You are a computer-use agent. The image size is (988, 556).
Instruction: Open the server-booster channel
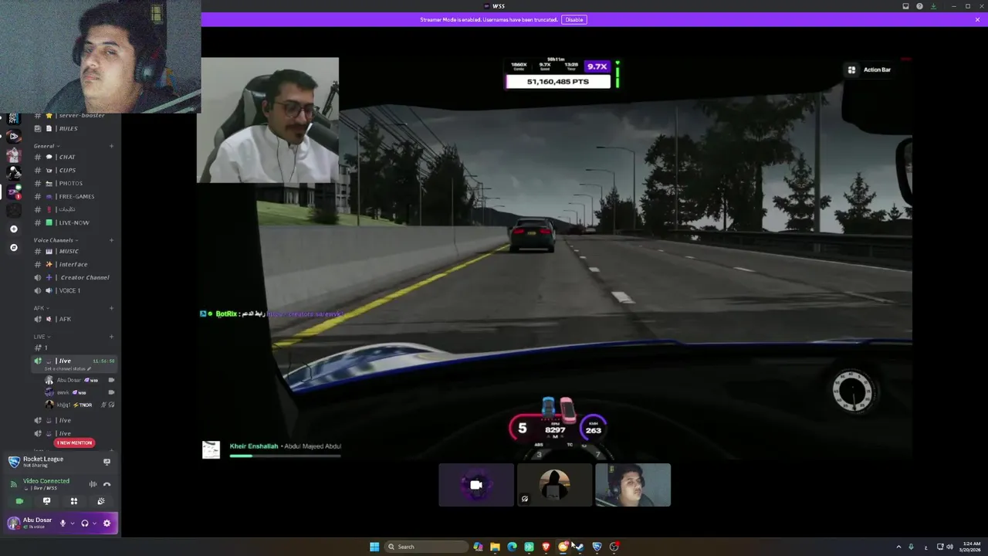click(73, 115)
